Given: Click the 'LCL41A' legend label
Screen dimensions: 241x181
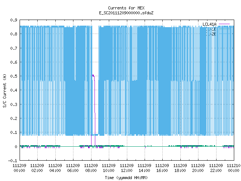Looking at the screenshot, I should (209, 24).
